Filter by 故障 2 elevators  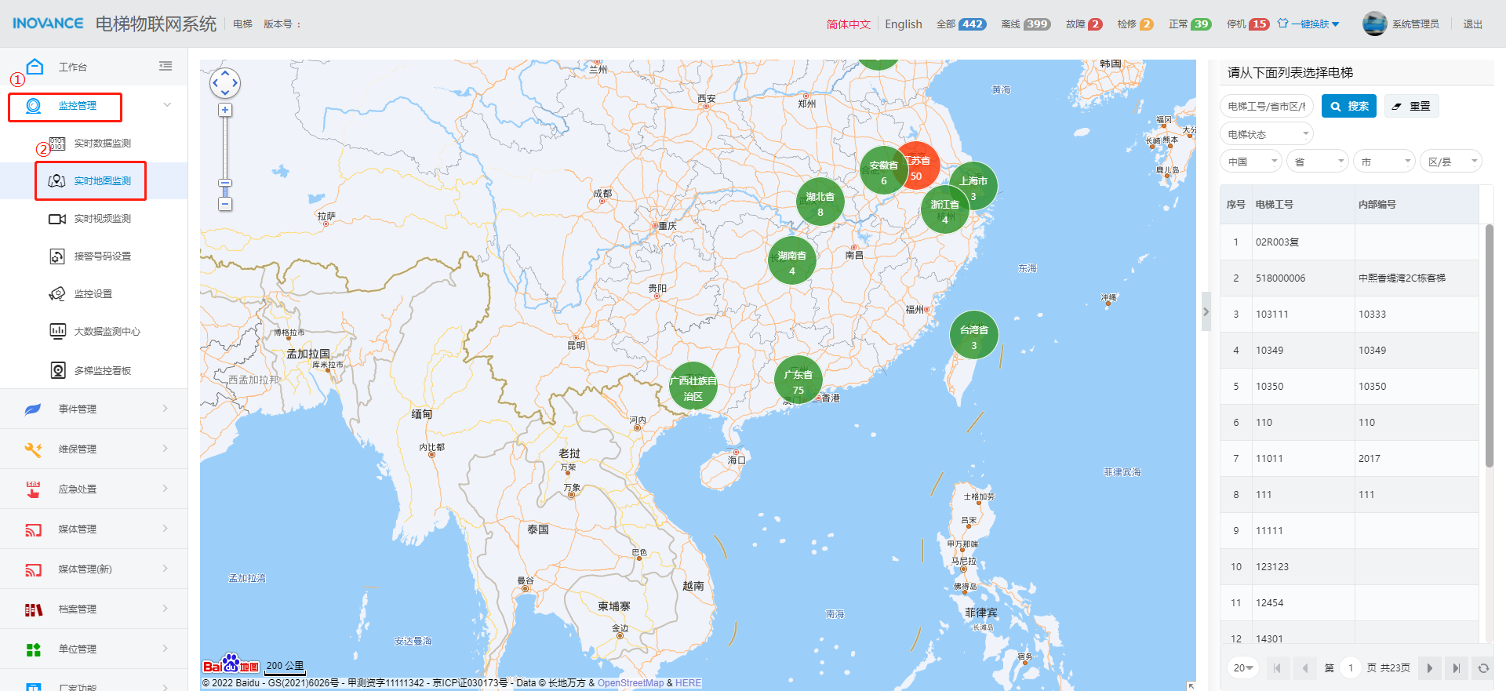(x=1084, y=24)
